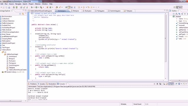Click the Print icon in toolbar
The height and width of the screenshot is (106, 188).
click(x=9, y=7)
